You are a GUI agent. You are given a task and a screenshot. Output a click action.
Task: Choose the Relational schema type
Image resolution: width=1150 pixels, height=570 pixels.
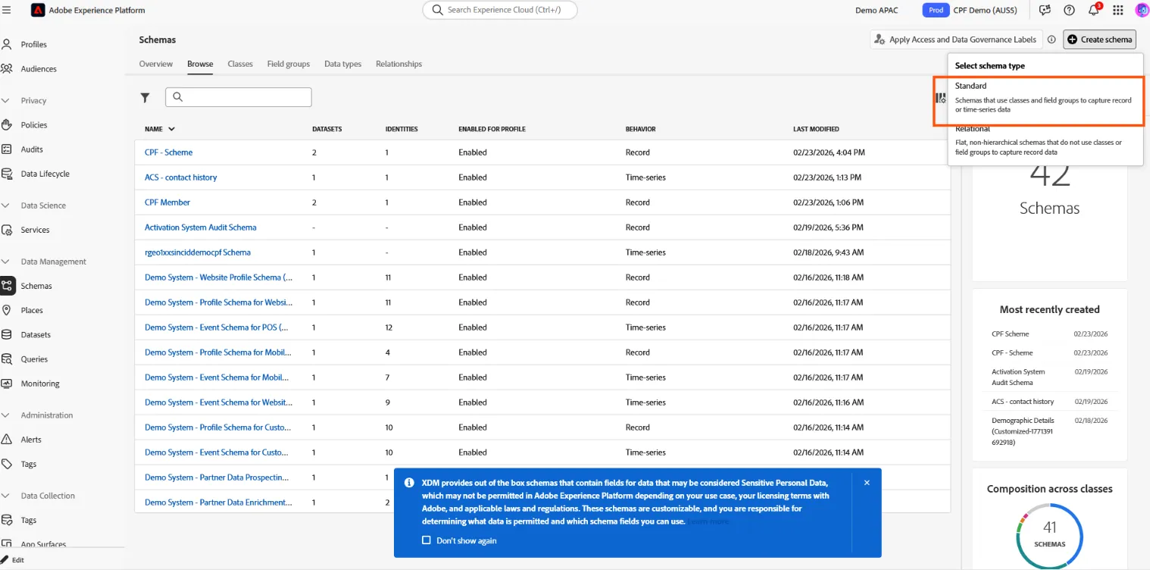coord(1045,141)
